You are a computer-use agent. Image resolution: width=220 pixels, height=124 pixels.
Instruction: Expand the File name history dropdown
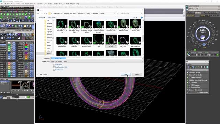(x=142, y=58)
